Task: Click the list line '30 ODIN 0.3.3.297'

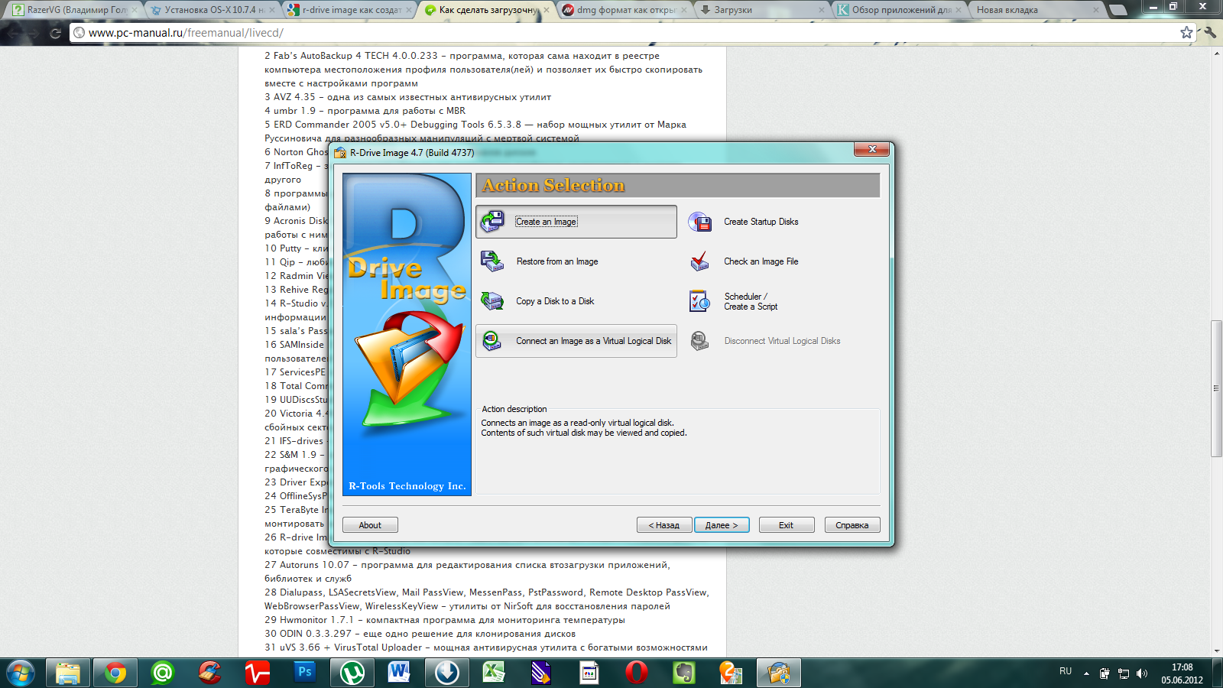Action: (420, 634)
